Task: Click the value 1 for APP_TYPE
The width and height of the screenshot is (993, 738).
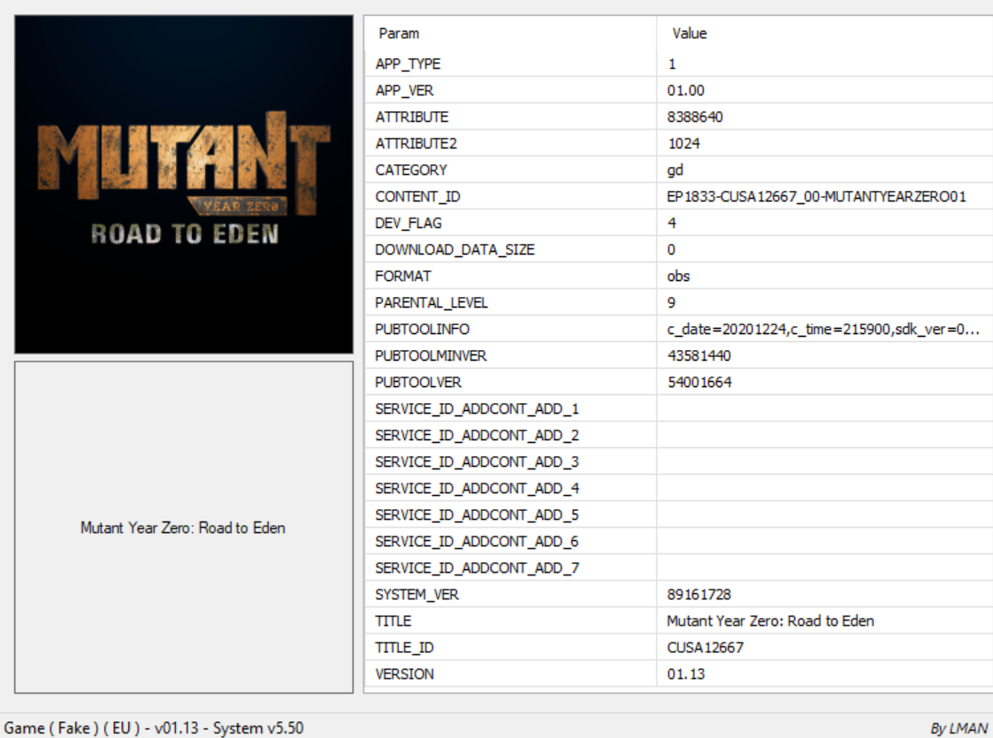Action: (672, 64)
